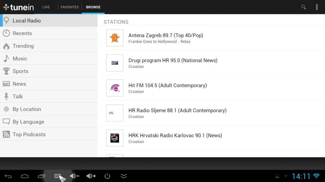The image size is (325, 182).
Task: Select Local Radio in the sidebar
Action: click(49, 20)
